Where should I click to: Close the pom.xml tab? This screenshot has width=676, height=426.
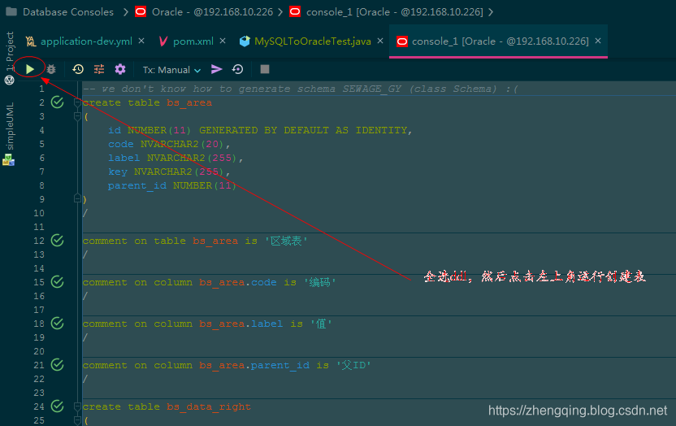(223, 41)
